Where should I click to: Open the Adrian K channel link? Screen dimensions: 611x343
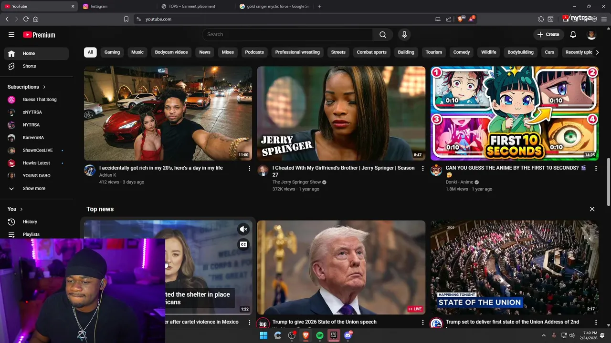click(x=107, y=175)
